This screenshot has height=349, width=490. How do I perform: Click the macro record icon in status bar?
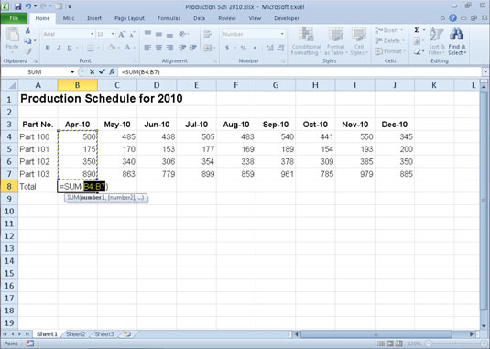pyautogui.click(x=29, y=344)
